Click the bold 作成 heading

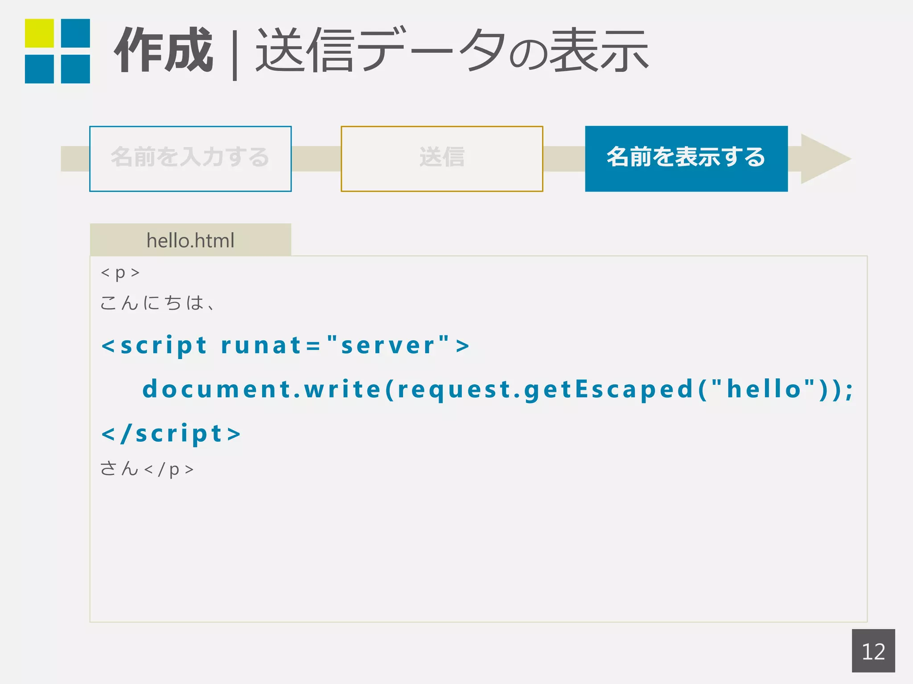164,50
